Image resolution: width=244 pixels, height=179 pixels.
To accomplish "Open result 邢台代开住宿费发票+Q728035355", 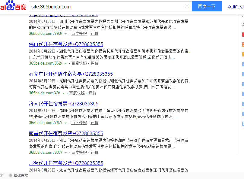I will coord(66,163).
